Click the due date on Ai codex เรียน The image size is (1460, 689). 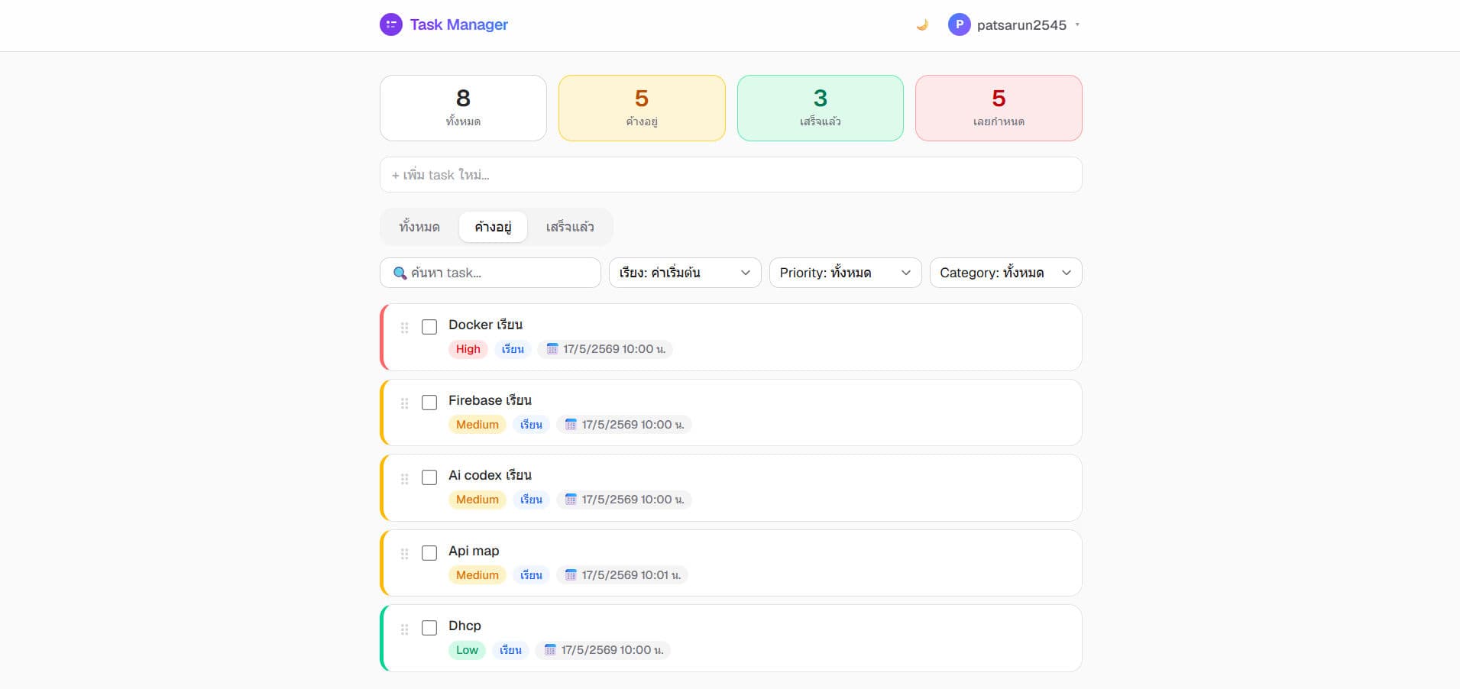coord(624,500)
